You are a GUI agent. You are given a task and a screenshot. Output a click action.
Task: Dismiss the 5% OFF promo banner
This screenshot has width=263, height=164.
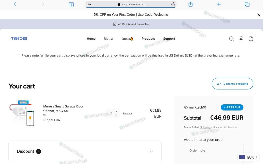(259, 15)
